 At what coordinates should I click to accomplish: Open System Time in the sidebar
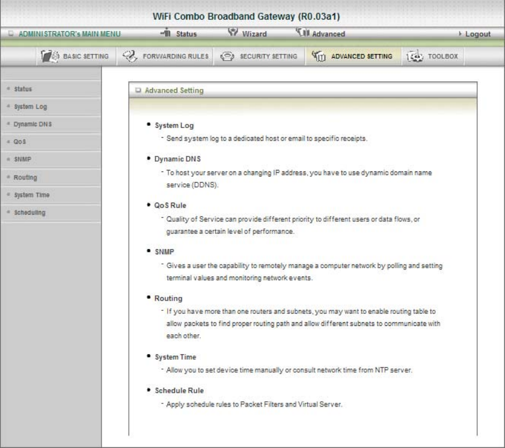coord(50,195)
